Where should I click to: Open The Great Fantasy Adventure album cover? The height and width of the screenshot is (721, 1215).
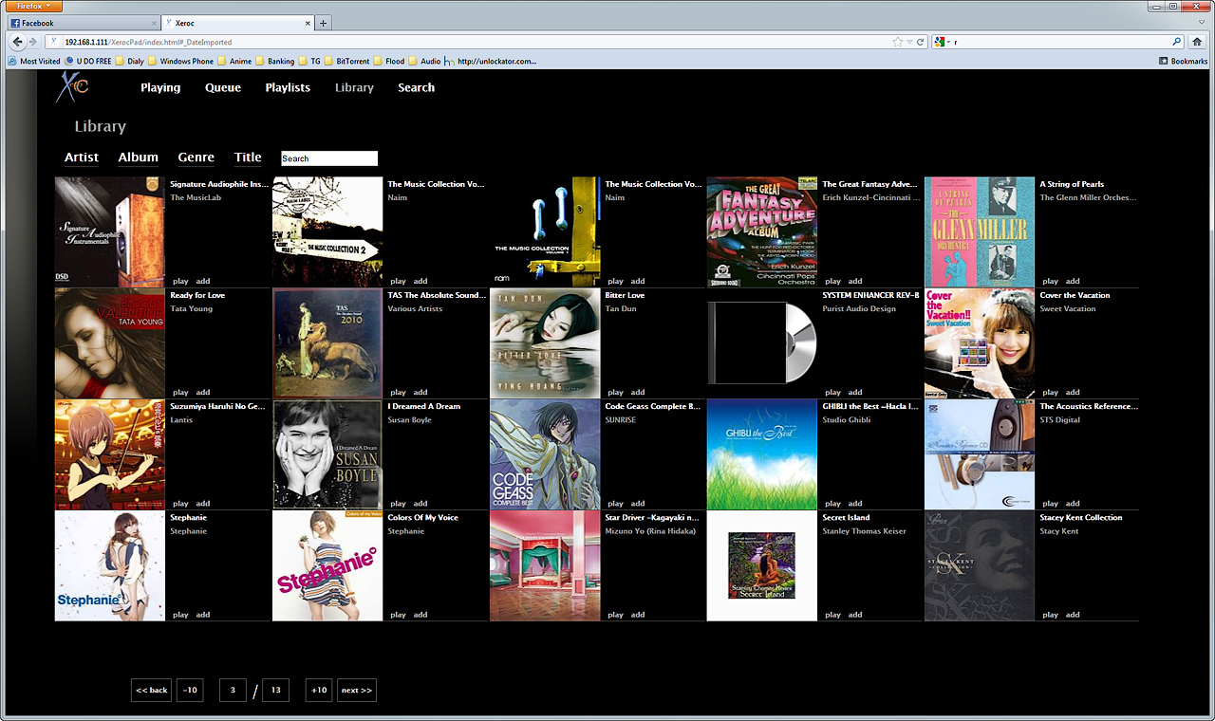[x=762, y=231]
